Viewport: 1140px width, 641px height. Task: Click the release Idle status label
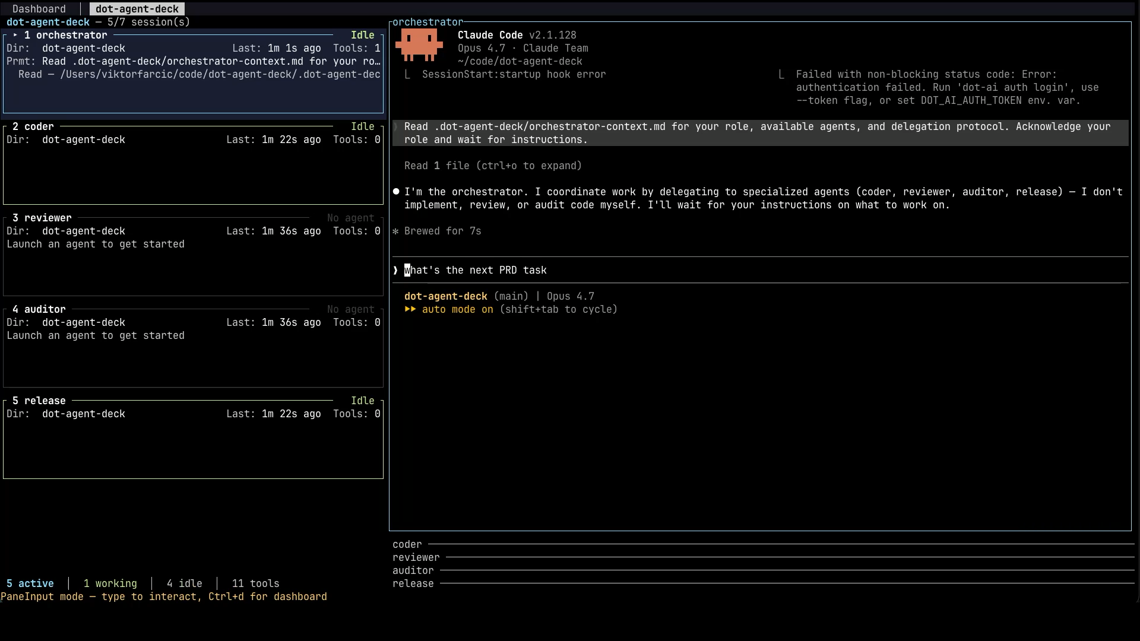coord(363,401)
